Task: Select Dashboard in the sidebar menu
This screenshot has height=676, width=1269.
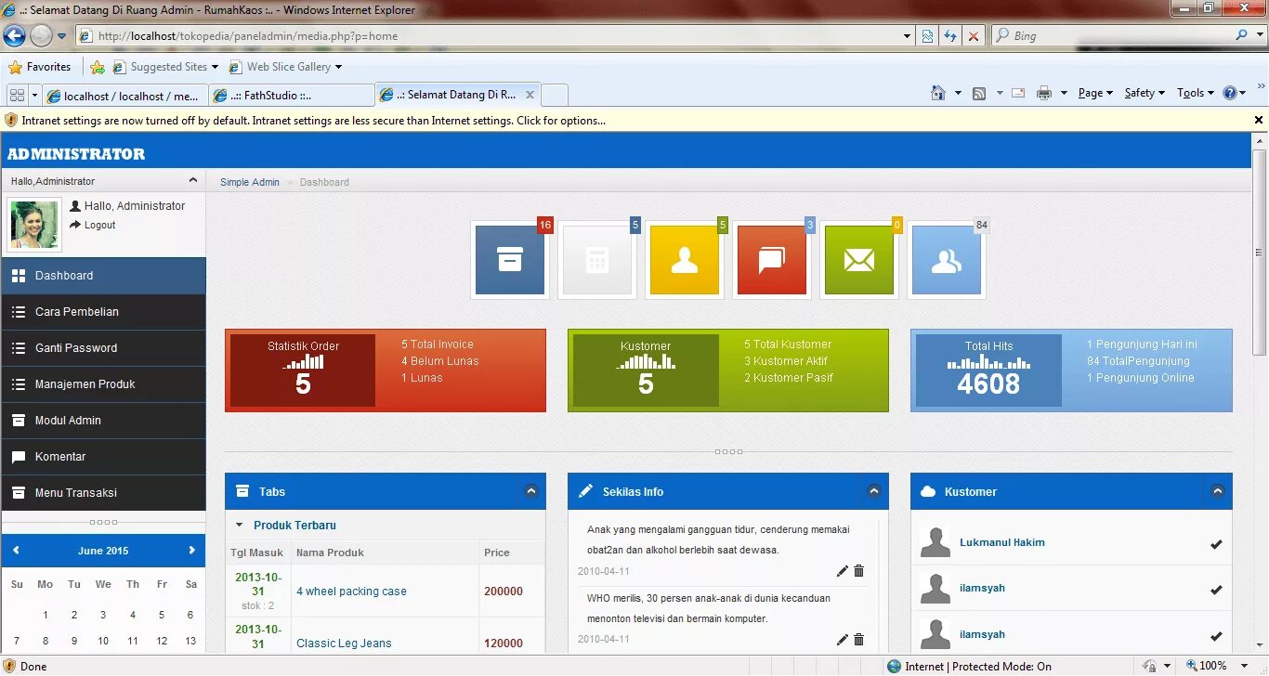Action: coord(103,276)
